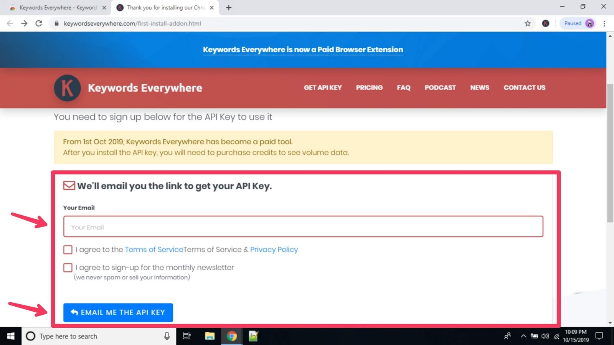Minimize the Chrome window
This screenshot has width=614, height=345.
(x=562, y=7)
